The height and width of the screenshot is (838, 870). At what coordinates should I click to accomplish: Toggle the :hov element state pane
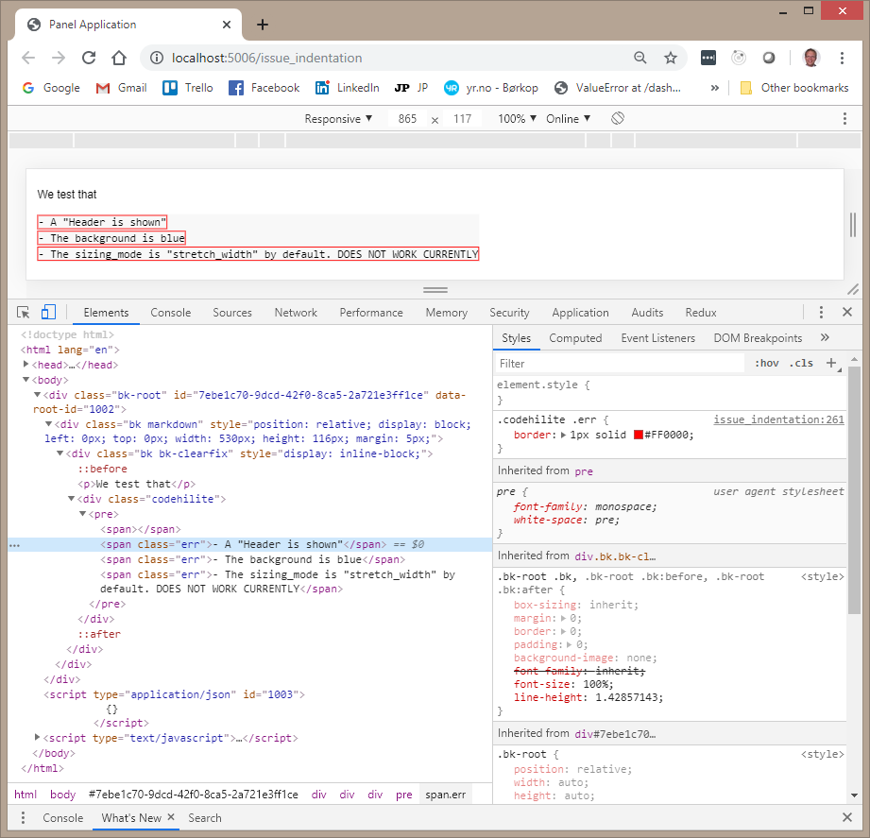(767, 362)
